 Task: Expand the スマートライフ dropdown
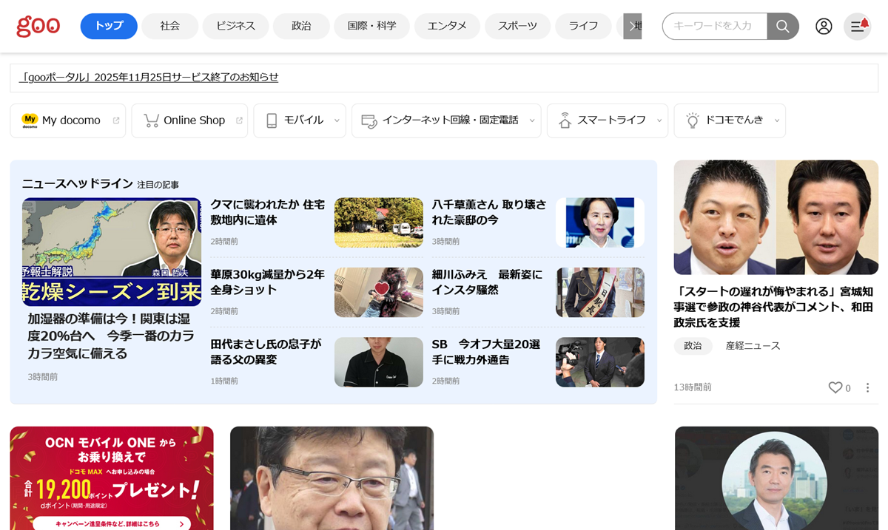point(659,120)
